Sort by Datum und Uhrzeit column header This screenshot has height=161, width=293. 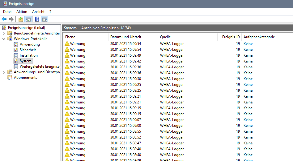[x=133, y=37]
